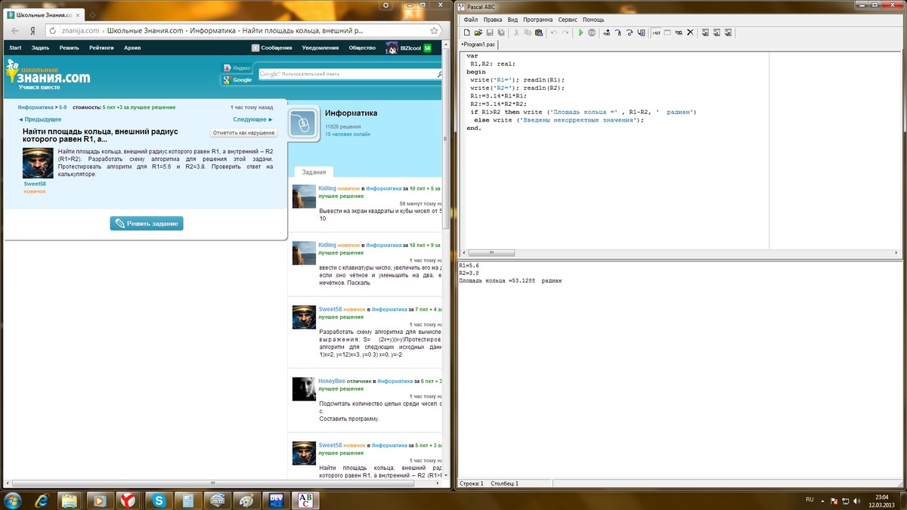
Task: Open the Сервис menu
Action: (568, 20)
